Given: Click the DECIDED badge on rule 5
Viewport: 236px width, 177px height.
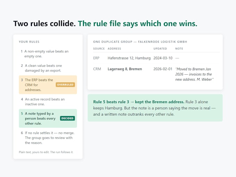Looking at the screenshot, I should 67,118.
